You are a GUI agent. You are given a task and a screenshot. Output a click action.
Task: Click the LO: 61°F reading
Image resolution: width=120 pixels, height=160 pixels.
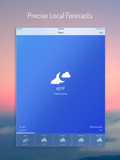(x=23, y=130)
